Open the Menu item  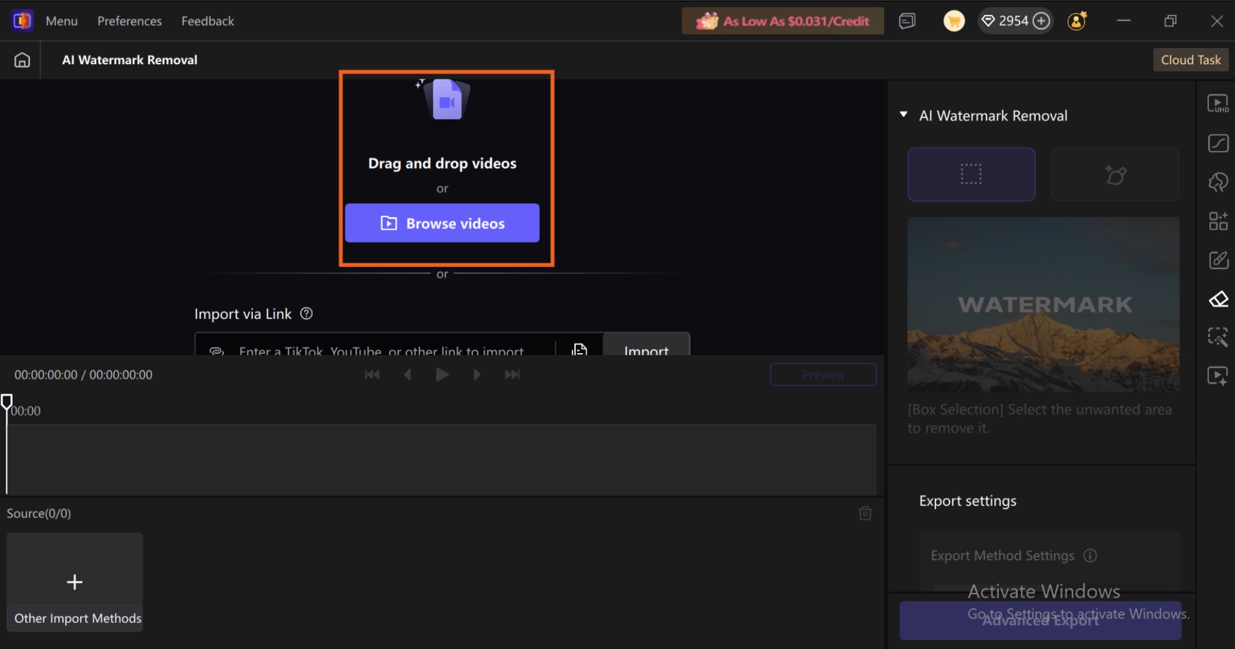[x=62, y=21]
